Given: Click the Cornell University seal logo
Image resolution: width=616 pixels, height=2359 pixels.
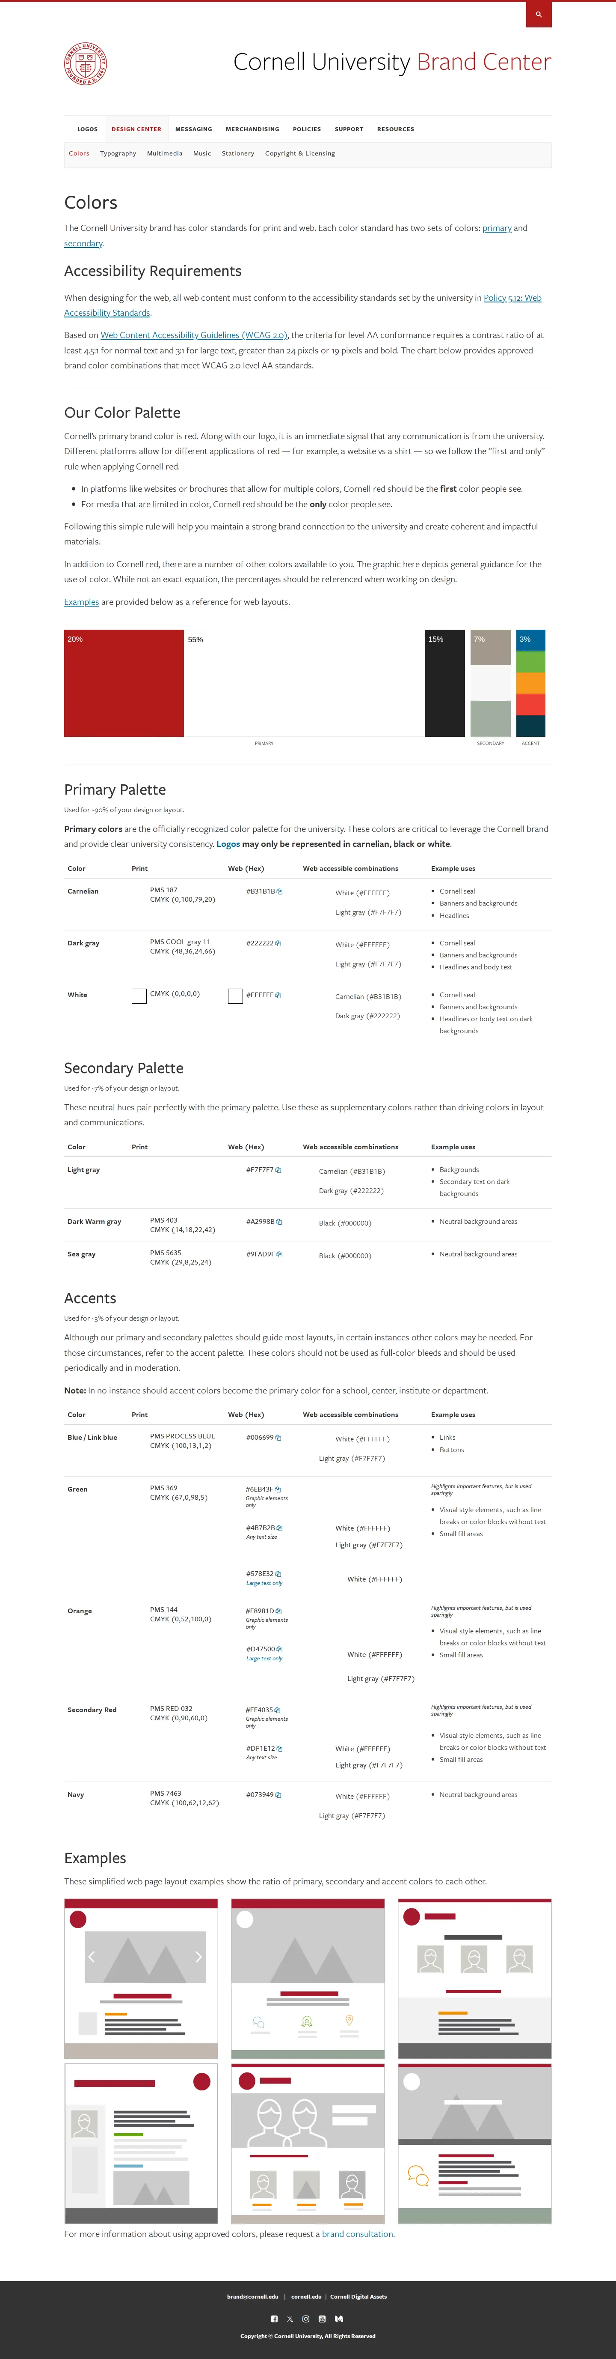Looking at the screenshot, I should coord(86,63).
